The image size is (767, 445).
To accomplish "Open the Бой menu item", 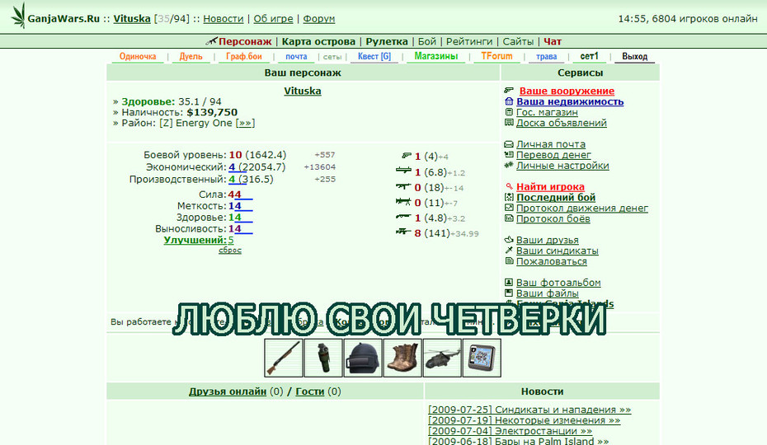I will [x=426, y=41].
